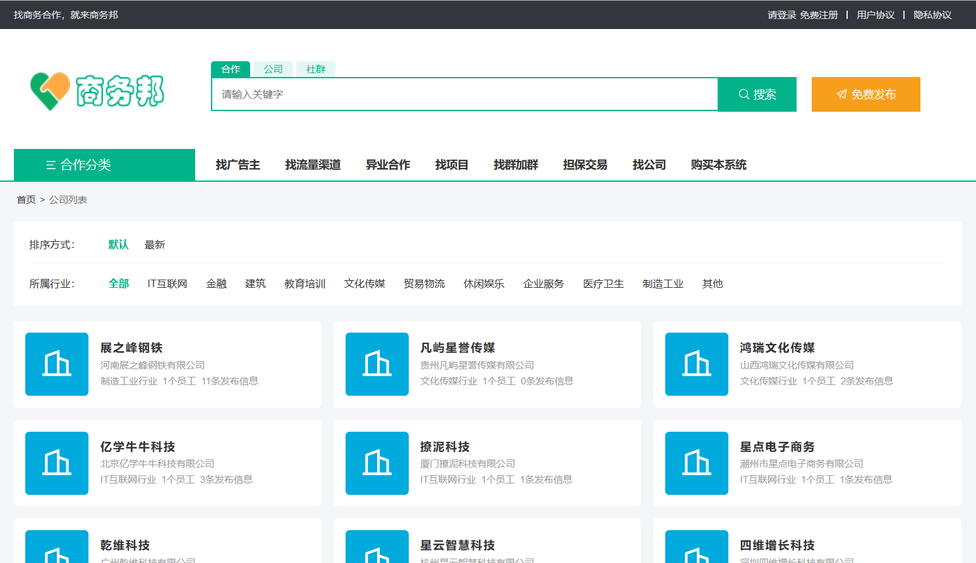This screenshot has height=563, width=976.
Task: Click the building icon for 凡屿星誉传媒
Action: pos(377,364)
